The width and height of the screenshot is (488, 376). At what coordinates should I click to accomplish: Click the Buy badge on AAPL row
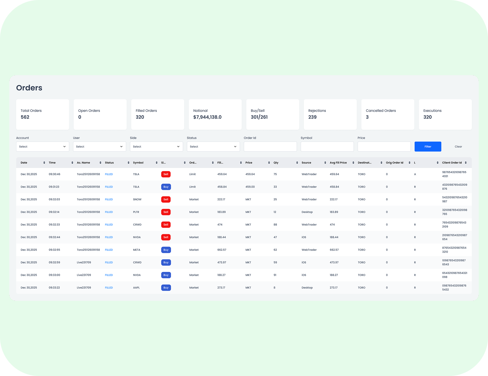[166, 288]
